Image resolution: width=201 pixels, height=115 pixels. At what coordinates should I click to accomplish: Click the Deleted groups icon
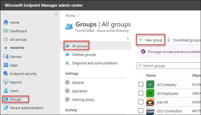coord(67,54)
